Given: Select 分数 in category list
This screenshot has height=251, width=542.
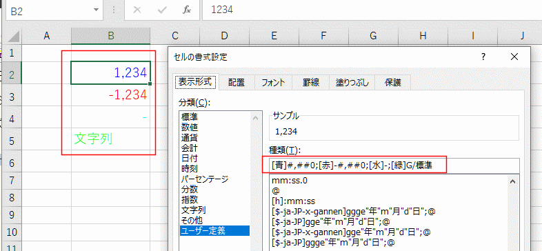Looking at the screenshot, I should (x=214, y=189).
